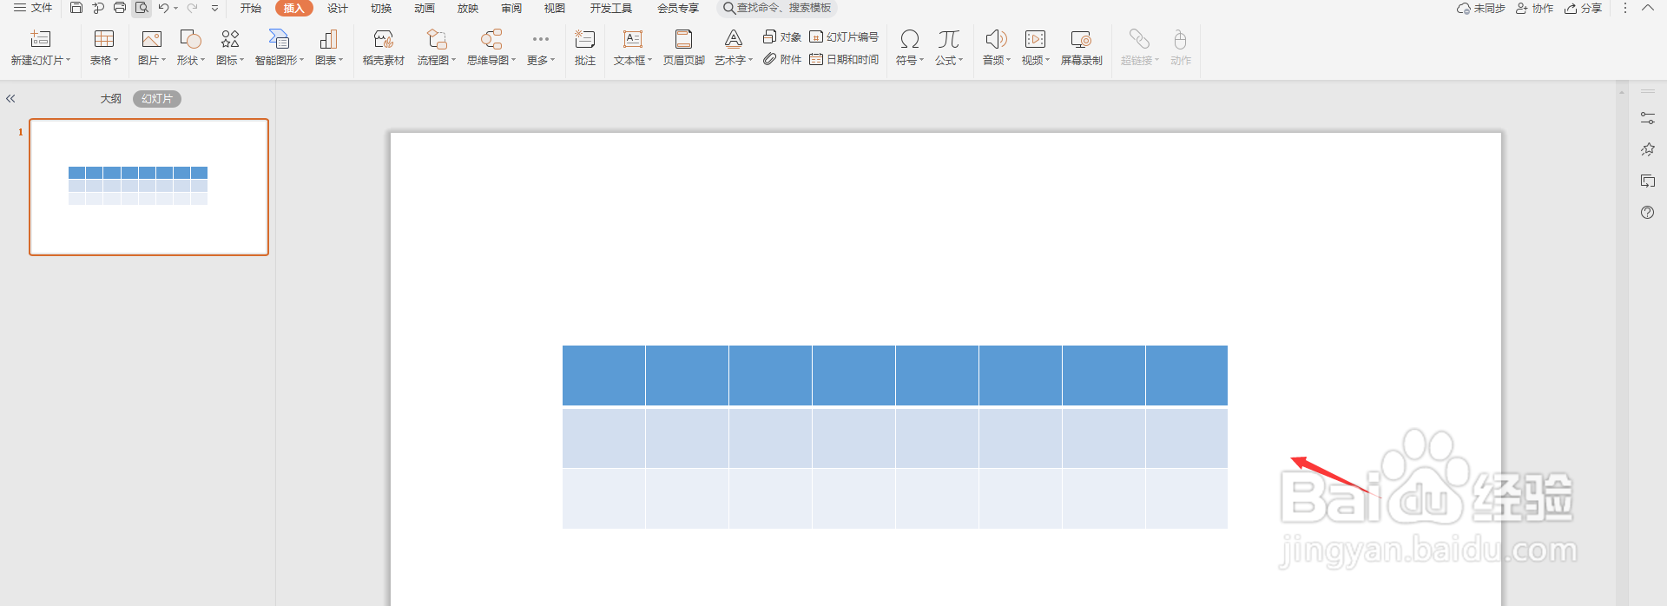Click the cascaded-windows icon in right sidebar
This screenshot has width=1667, height=606.
(1647, 181)
